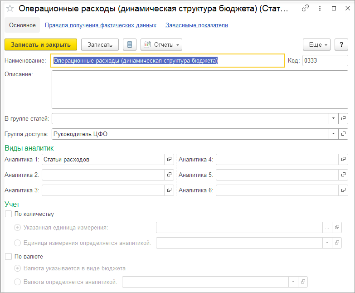The height and width of the screenshot is (293, 355).
Task: Click the Аналитика 5 input field
Action: (x=277, y=175)
